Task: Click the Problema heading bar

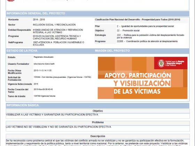Action: 97,122
